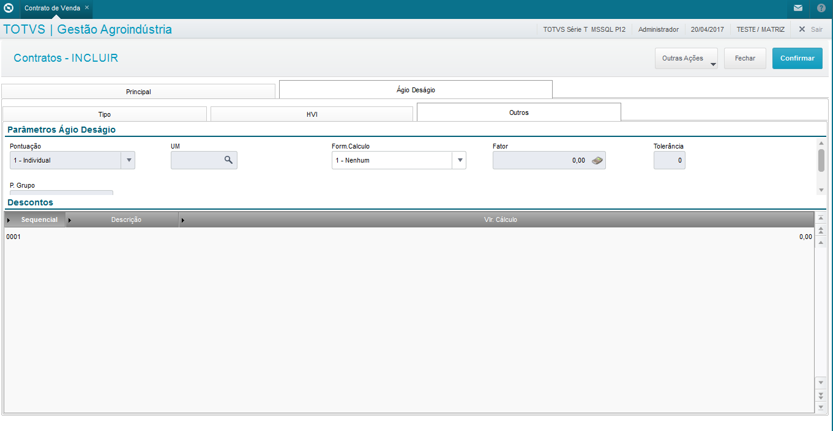Open the mail envelope icon in header
The image size is (833, 431).
click(798, 9)
